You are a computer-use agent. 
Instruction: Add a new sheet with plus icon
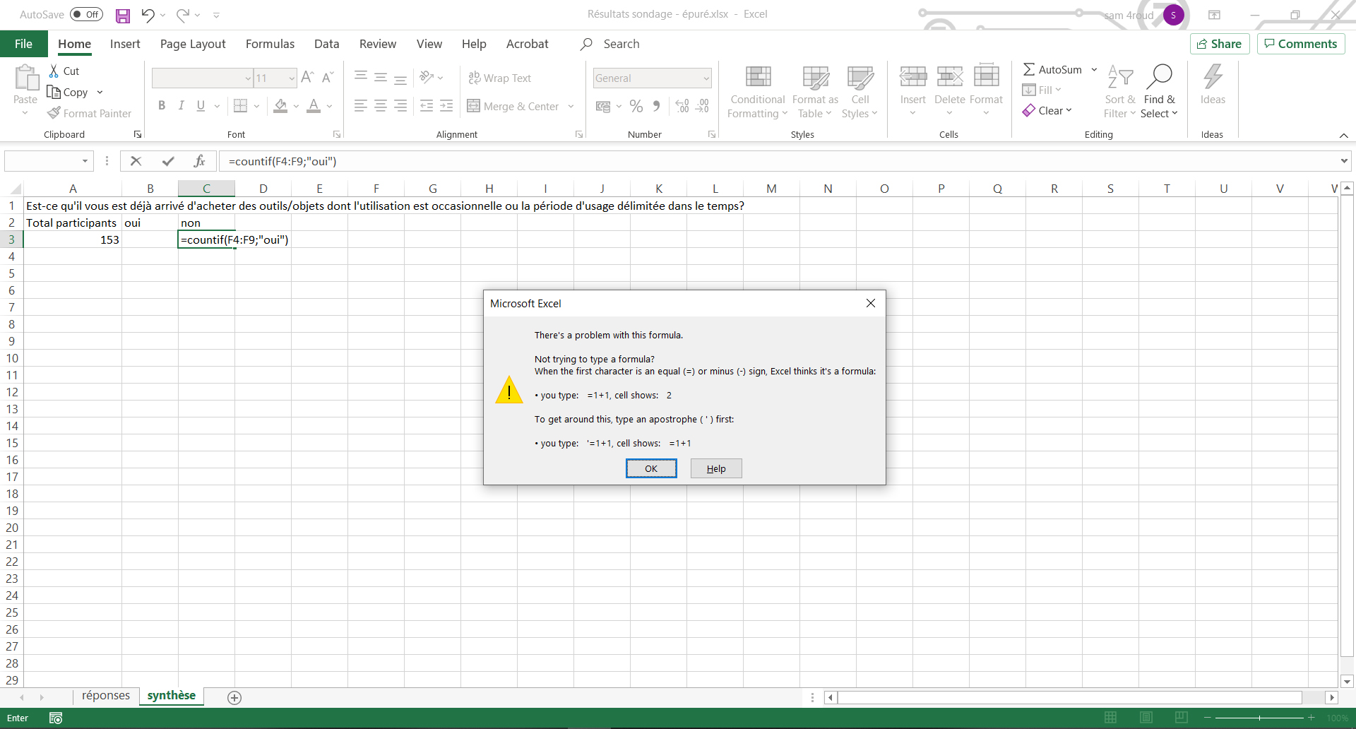[234, 698]
